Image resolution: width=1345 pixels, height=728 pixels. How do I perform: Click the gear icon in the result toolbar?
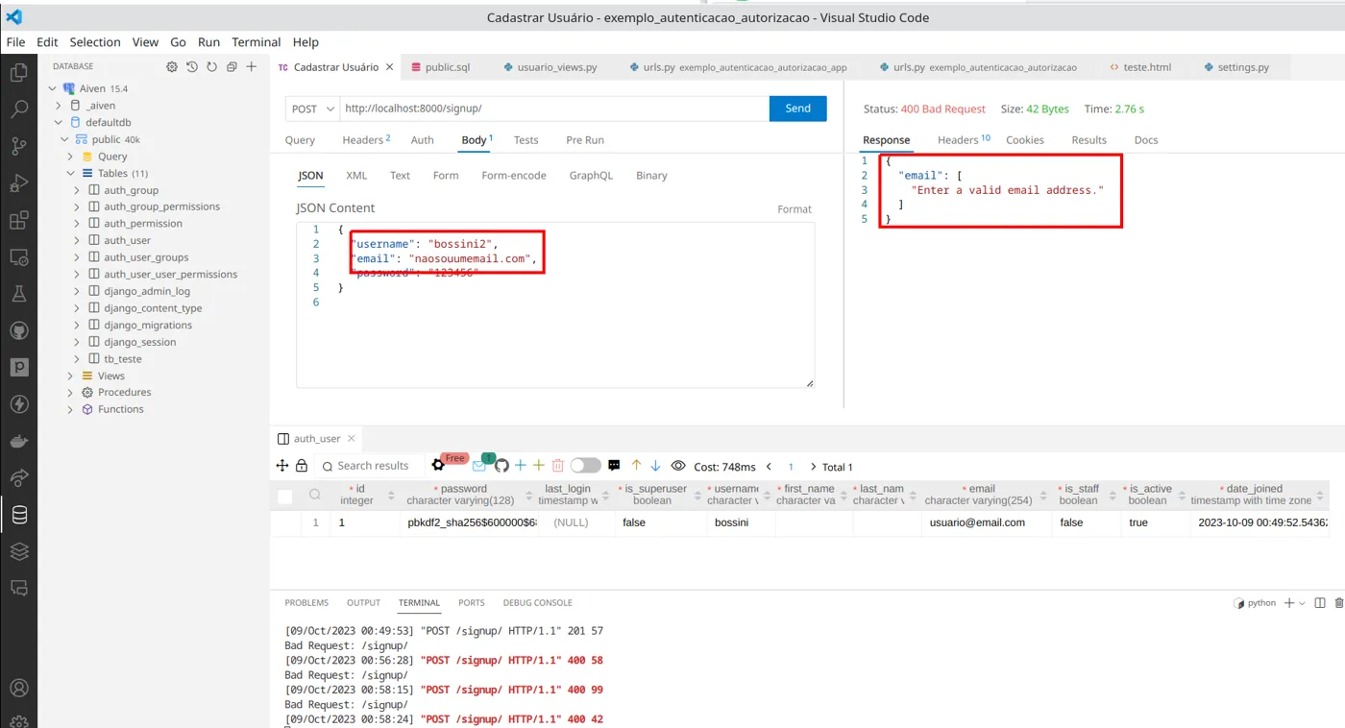(438, 466)
